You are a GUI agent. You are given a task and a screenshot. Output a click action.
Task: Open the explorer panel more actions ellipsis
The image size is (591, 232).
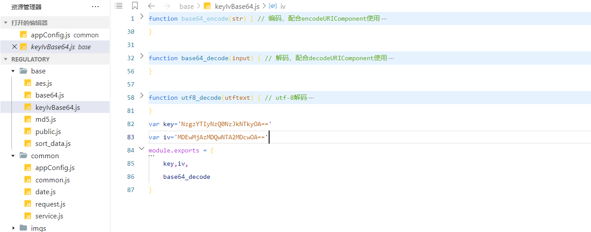(95, 7)
